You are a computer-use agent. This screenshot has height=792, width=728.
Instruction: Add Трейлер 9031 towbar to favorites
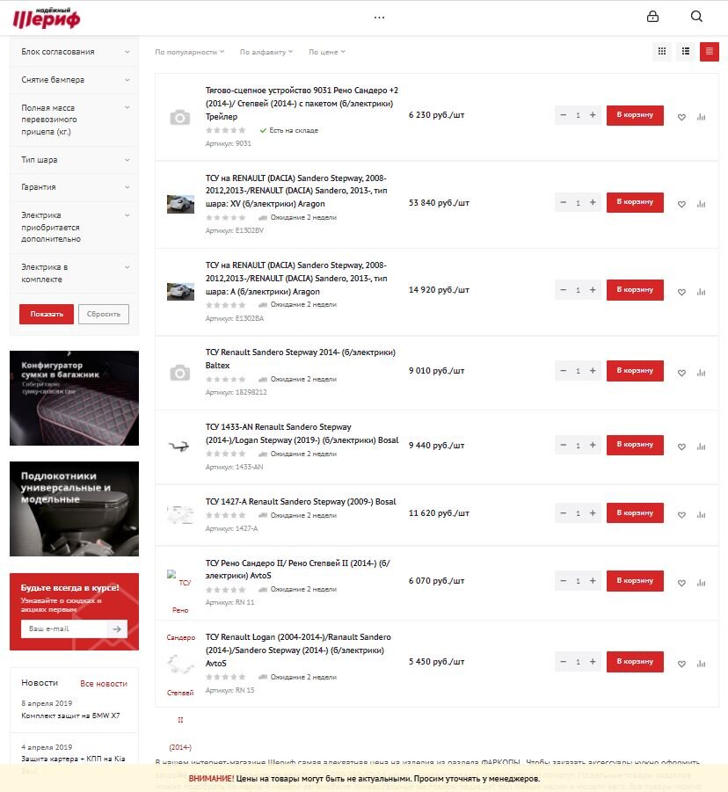(681, 117)
